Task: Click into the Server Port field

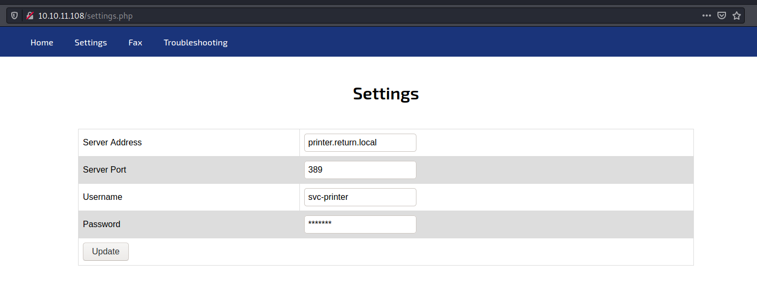Action: [360, 170]
